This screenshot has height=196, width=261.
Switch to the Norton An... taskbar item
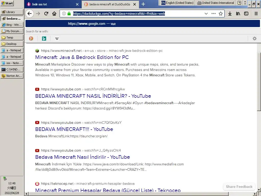[12, 76]
